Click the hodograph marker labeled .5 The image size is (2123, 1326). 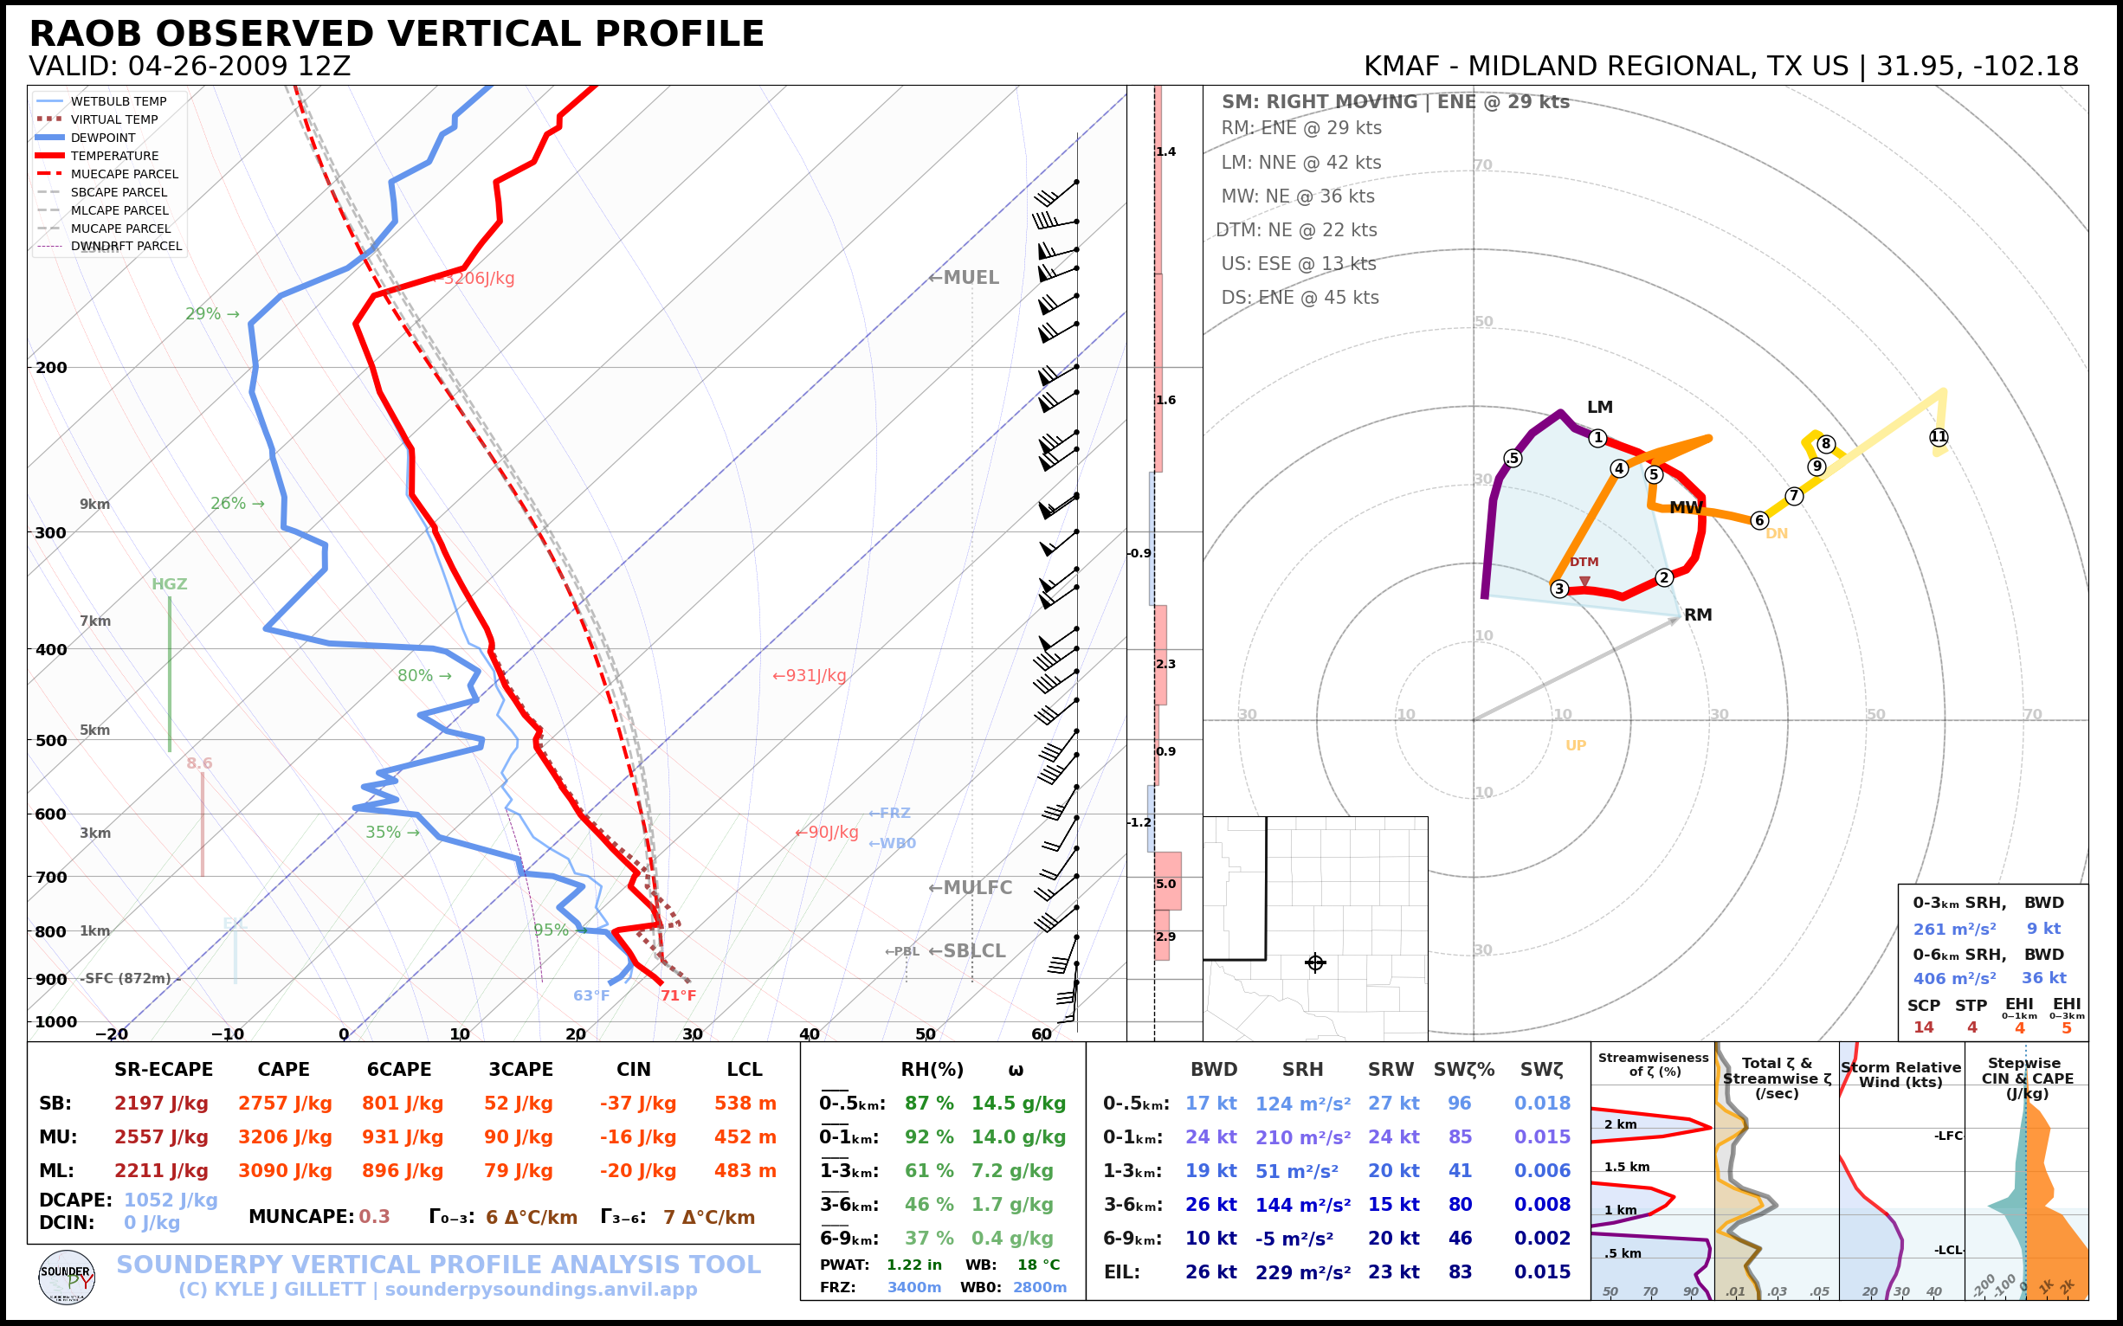click(x=1513, y=458)
